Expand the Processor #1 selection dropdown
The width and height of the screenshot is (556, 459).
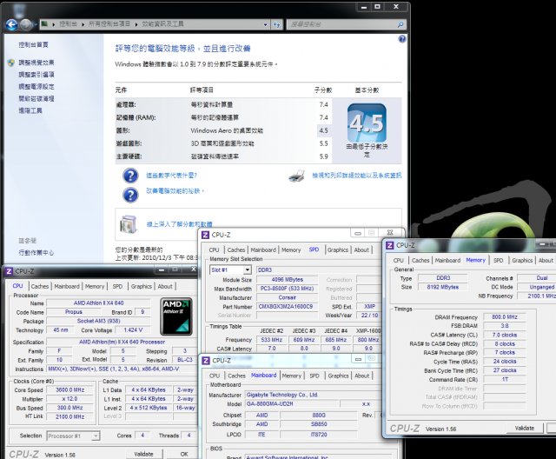(x=96, y=436)
